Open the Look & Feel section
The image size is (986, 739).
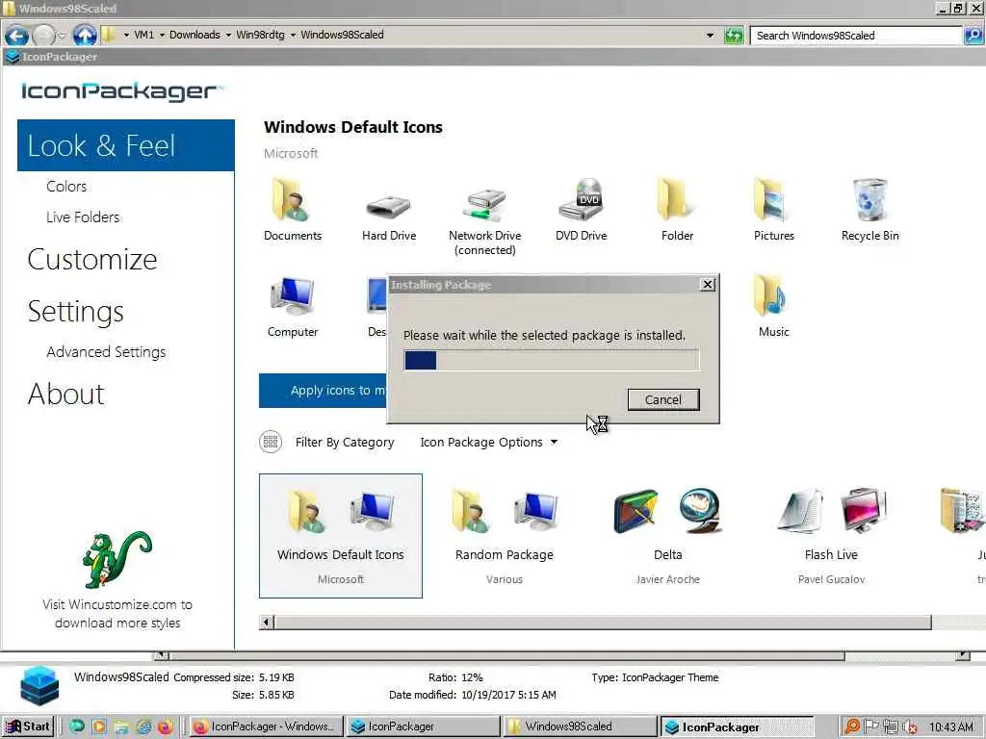[x=126, y=145]
